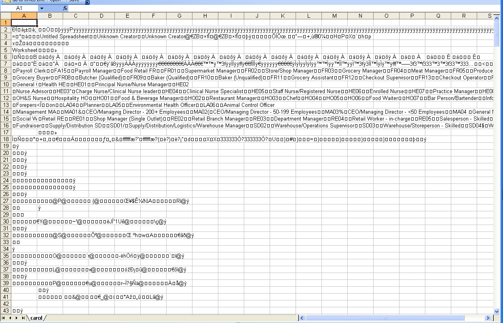
Task: Select row 8 header
Action: (x=6, y=71)
